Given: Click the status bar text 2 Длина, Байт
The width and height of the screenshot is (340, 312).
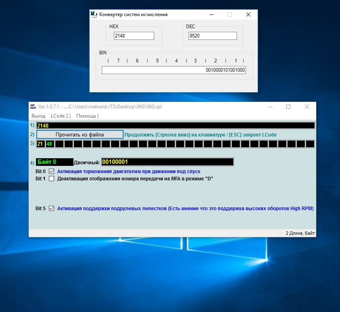Looking at the screenshot, I should [x=300, y=233].
